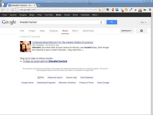The image size is (153, 115).
Task: Open About Google footer link
Action: click(103, 83)
